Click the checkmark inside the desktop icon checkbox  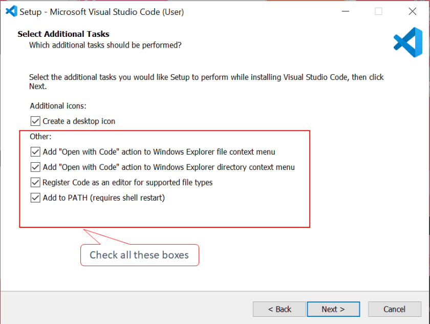[35, 121]
